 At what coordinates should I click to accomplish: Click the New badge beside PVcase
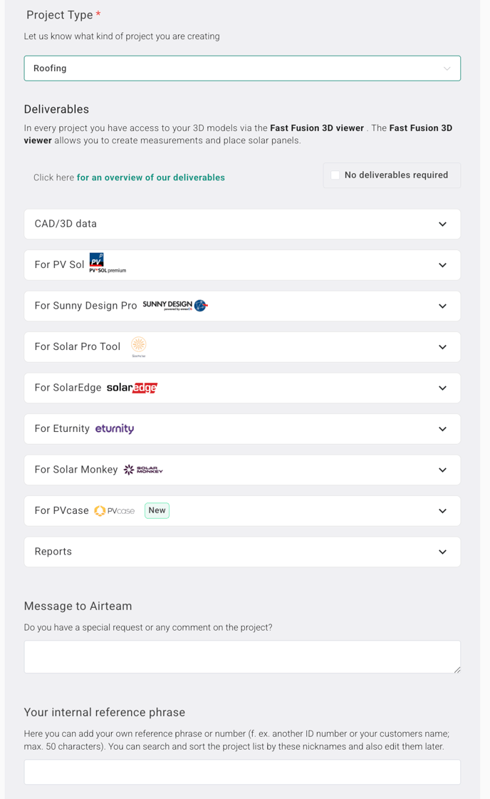157,510
